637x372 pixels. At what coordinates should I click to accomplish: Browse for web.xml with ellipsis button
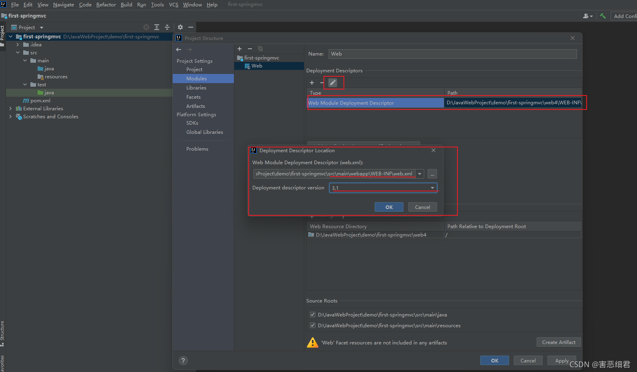(x=432, y=174)
